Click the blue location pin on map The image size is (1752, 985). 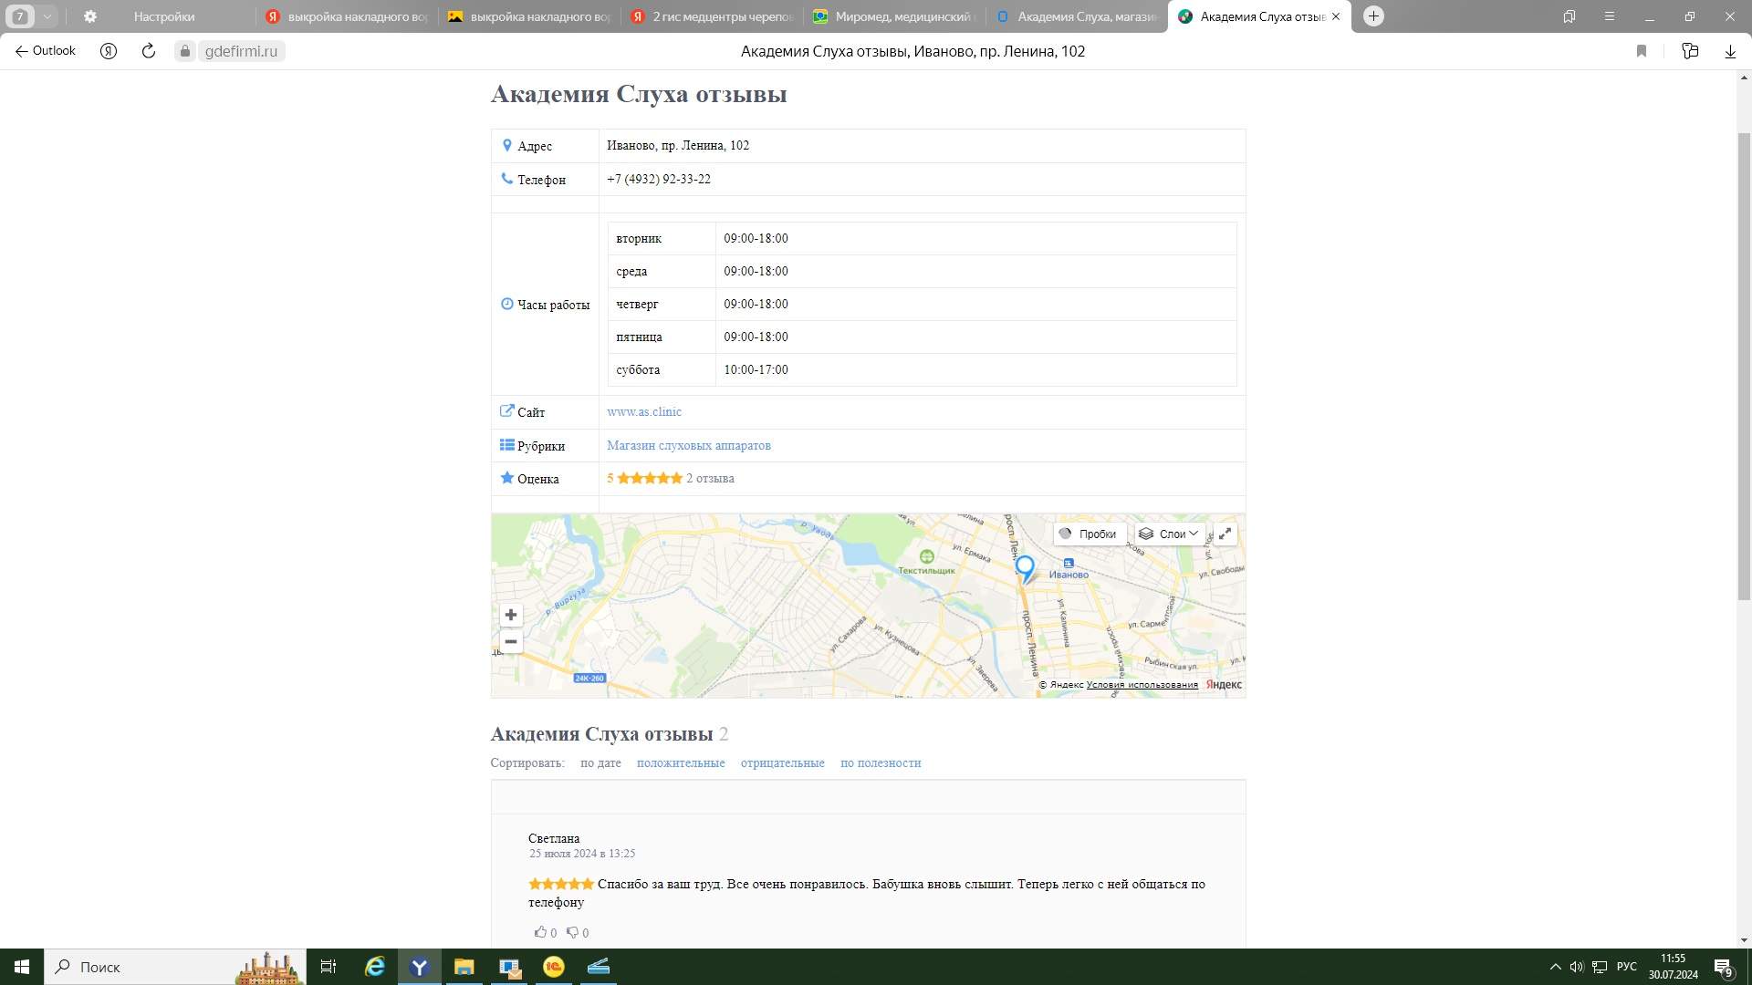[x=1025, y=567]
